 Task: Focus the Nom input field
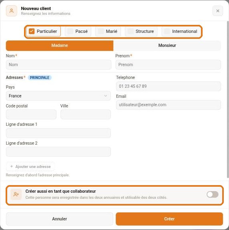pos(58,65)
